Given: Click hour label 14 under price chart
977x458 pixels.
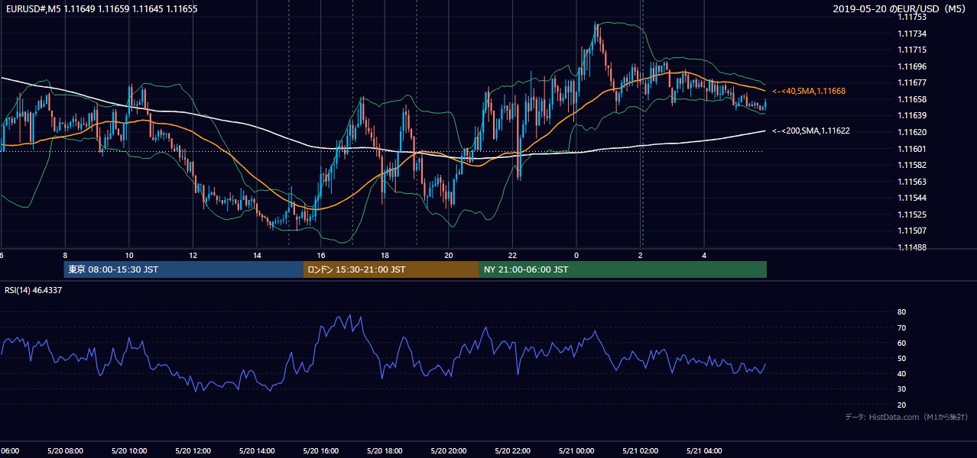Looking at the screenshot, I should coord(257,255).
